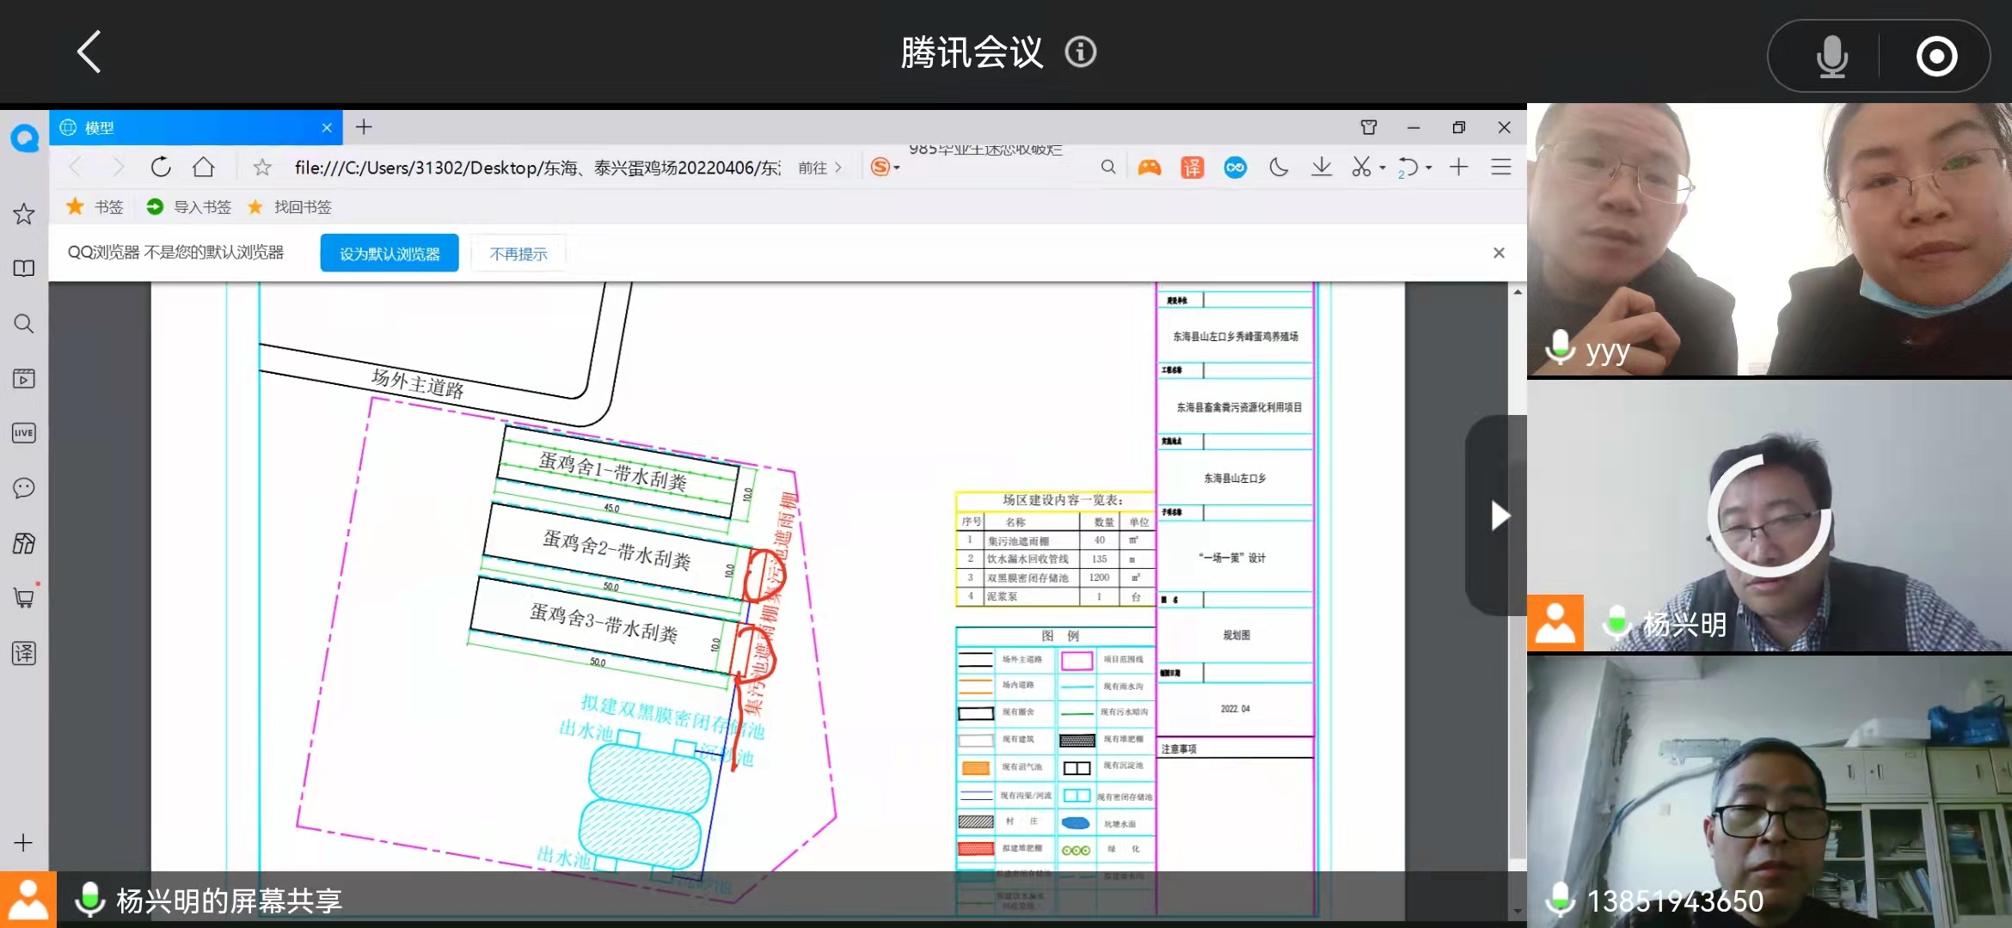
Task: Open meeting info icon beside 腾讯会议 title
Action: tap(1080, 52)
